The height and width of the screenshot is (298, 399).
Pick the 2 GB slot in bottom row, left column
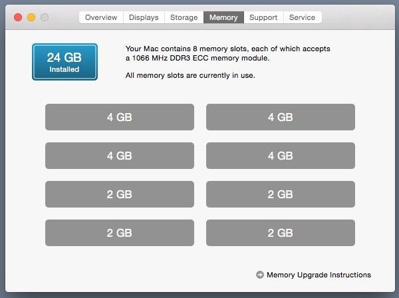pyautogui.click(x=120, y=233)
